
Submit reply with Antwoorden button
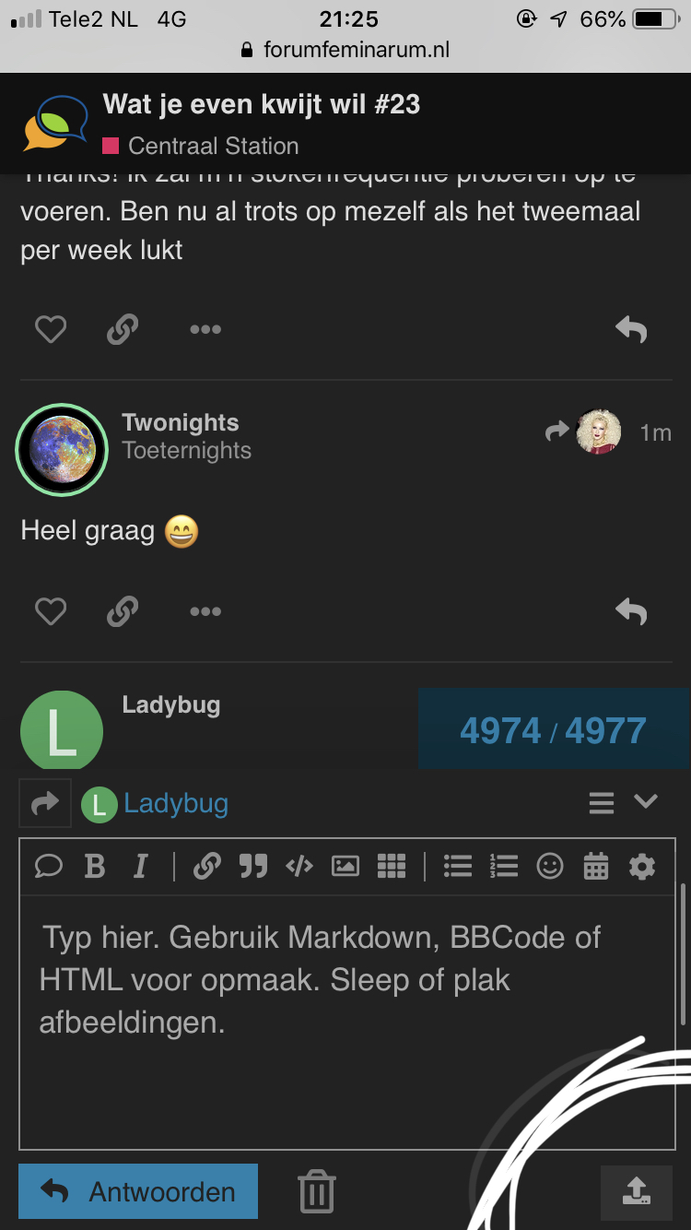tap(138, 1191)
